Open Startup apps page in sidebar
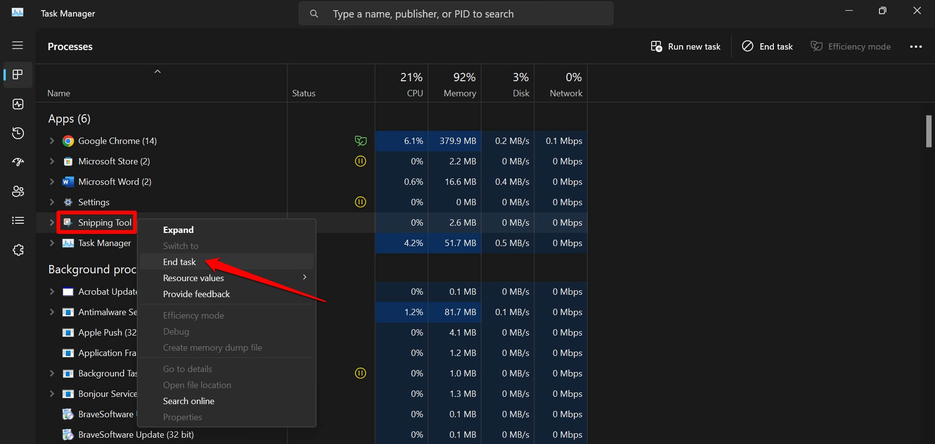This screenshot has width=935, height=444. pos(18,162)
